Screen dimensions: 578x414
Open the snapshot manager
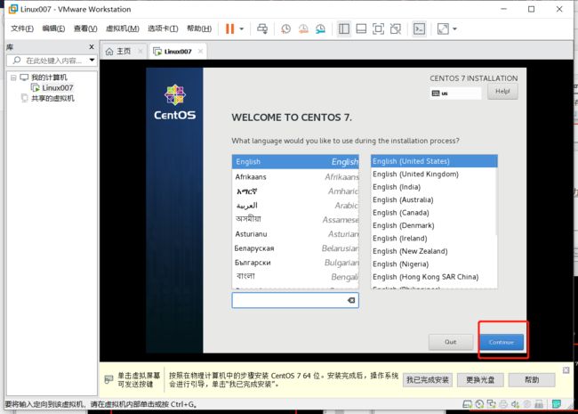pos(320,28)
